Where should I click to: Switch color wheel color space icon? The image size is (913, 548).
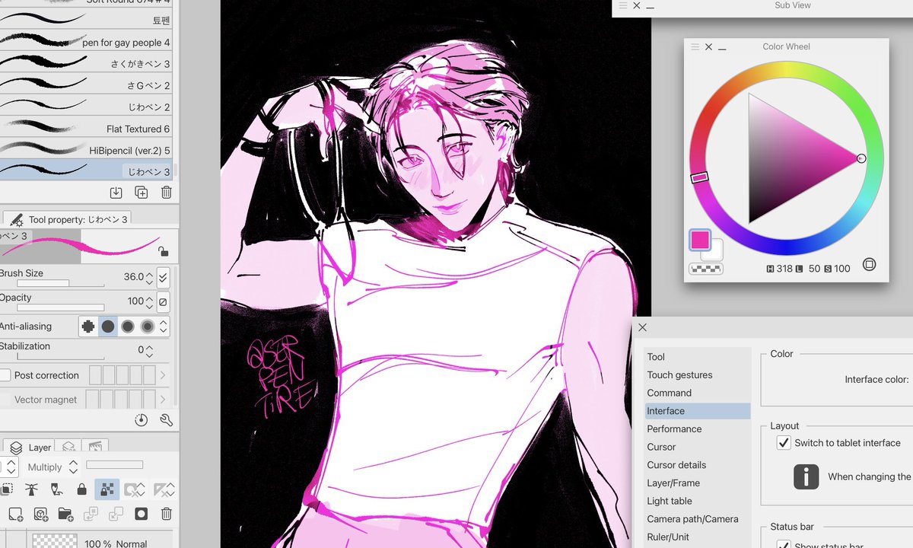click(870, 265)
